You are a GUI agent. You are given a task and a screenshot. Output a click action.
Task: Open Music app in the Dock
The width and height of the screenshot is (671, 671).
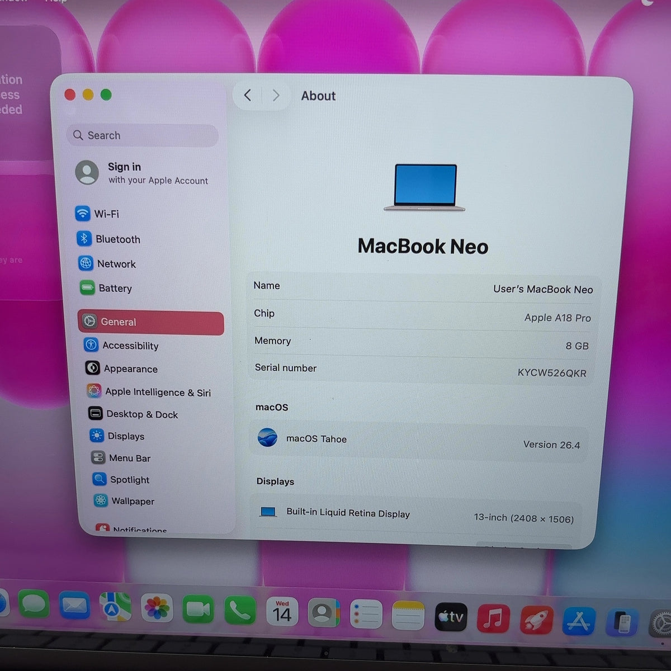493,620
